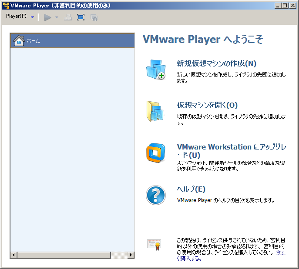Viewport: 299px width, 269px height.
Task: Click the library scrollbar left arrow
Action: (14, 255)
